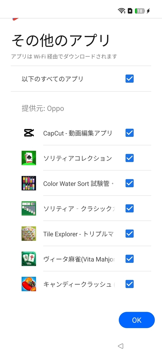Deselect the Color Water Sort checkbox
The width and height of the screenshot is (162, 356).
pos(130,183)
